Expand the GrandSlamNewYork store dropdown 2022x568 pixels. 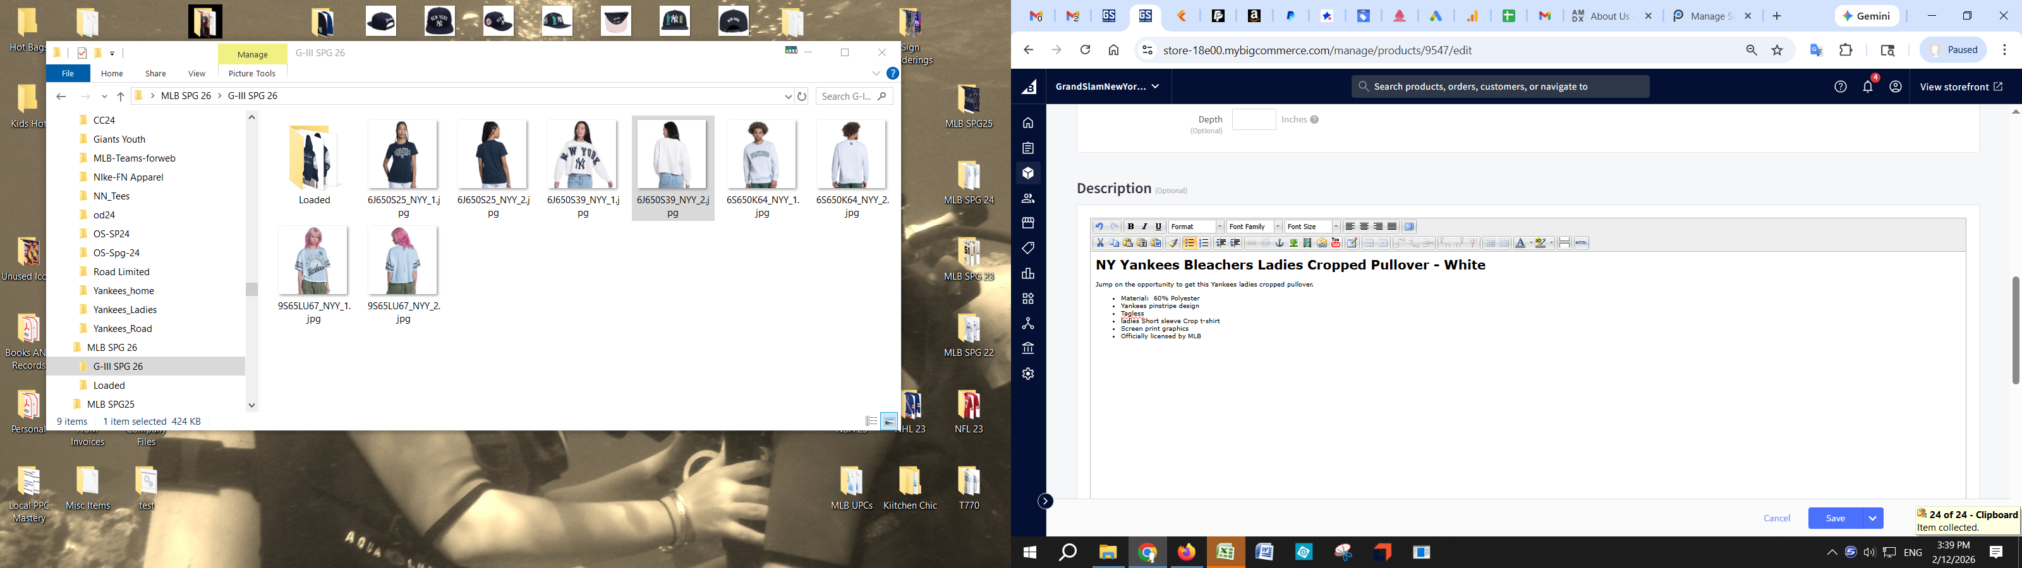(1108, 87)
